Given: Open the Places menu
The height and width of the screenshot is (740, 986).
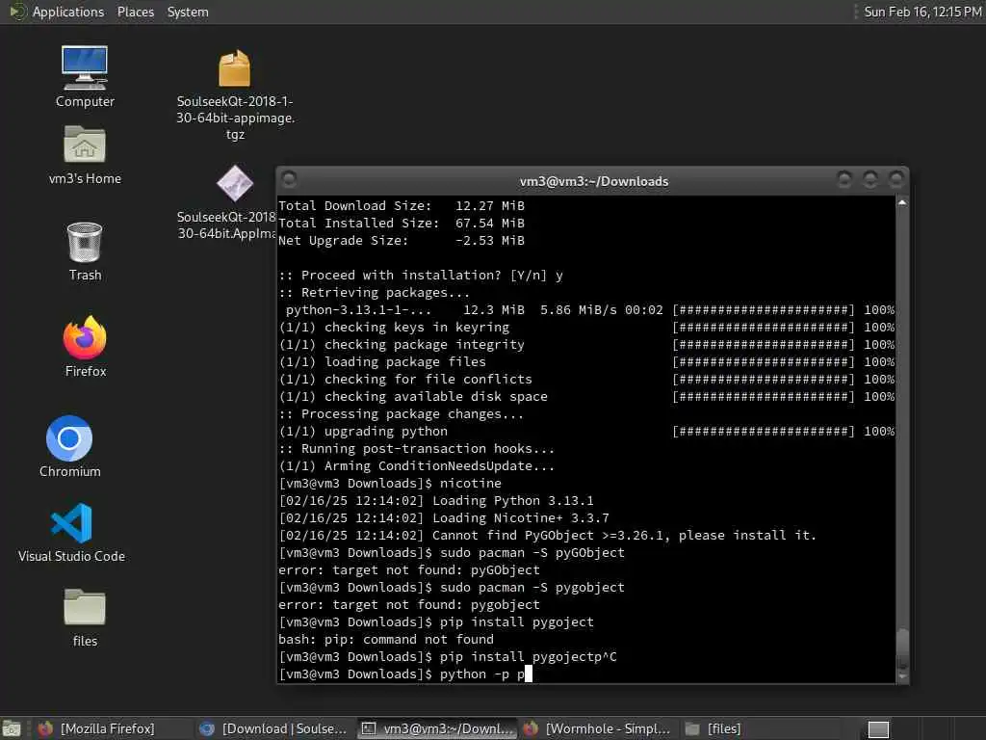Looking at the screenshot, I should click(135, 12).
